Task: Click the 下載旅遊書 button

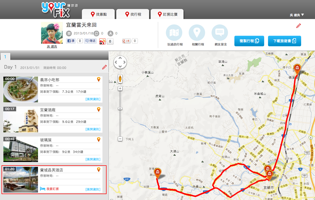Action: click(x=284, y=41)
